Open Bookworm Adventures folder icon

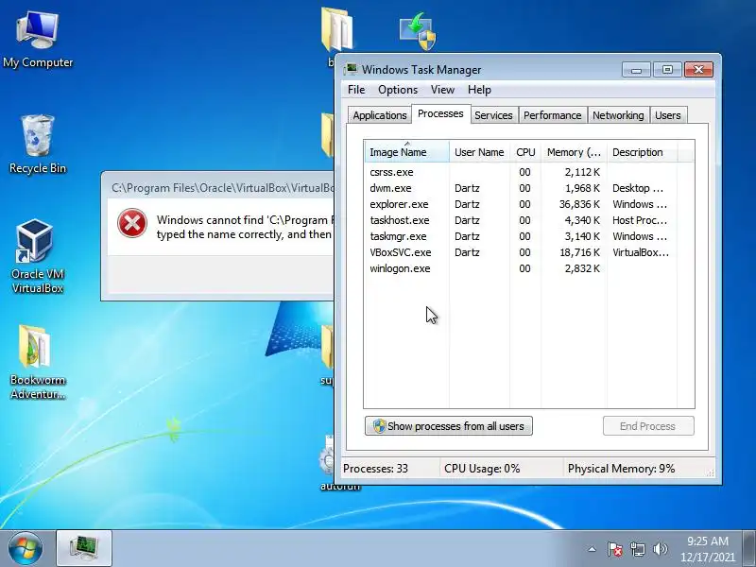[x=37, y=362]
